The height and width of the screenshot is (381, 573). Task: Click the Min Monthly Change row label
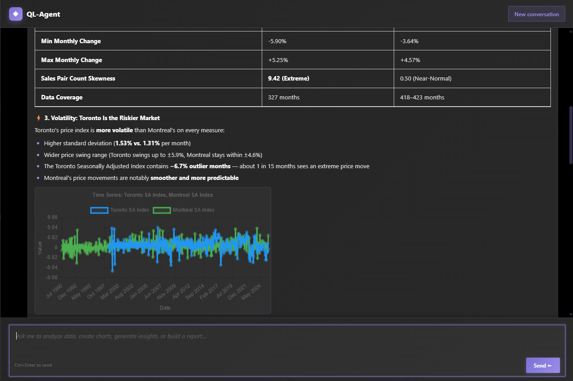[x=71, y=41]
